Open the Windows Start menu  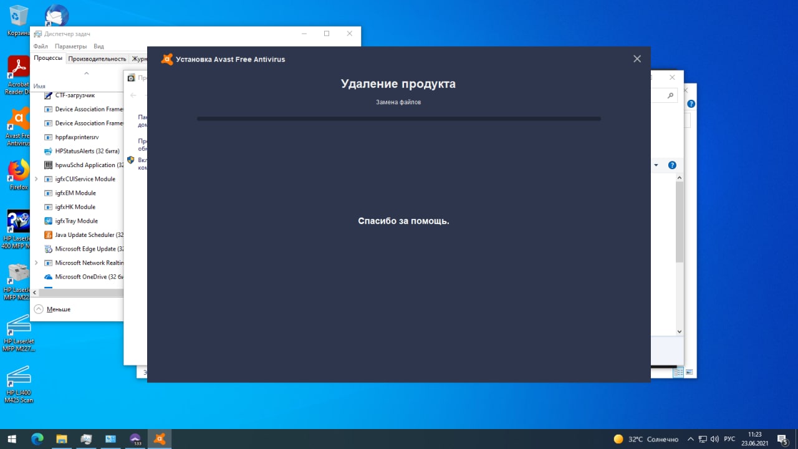click(x=12, y=439)
